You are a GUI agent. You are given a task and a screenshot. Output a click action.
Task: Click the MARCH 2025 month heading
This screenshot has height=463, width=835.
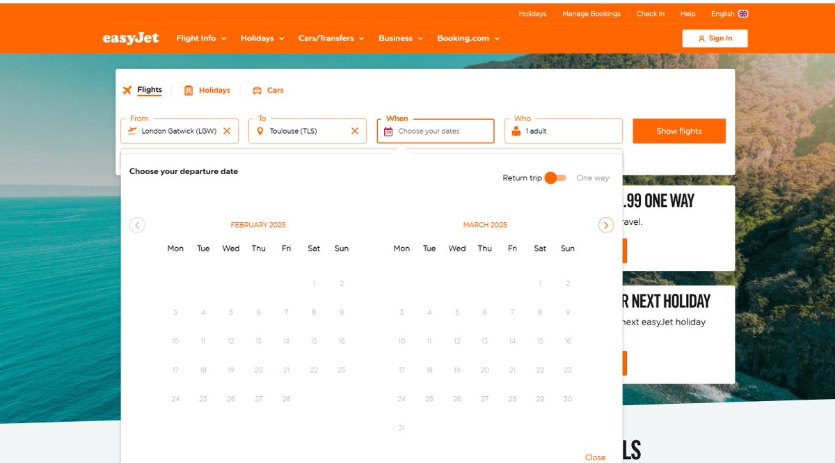485,225
